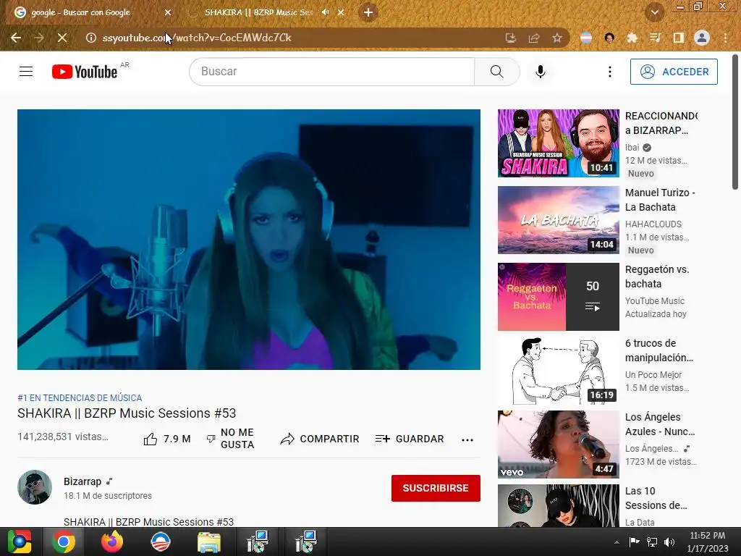The image size is (741, 556).
Task: Open the file explorer folder in taskbar
Action: click(x=209, y=542)
